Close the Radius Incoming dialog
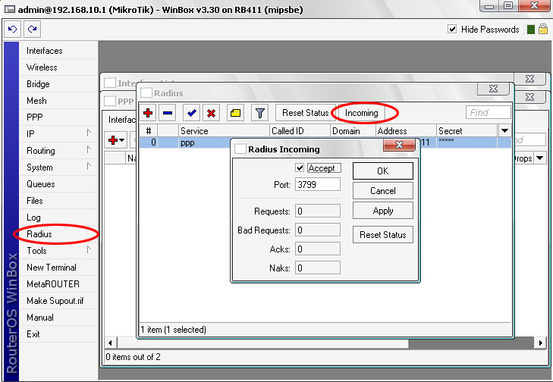This screenshot has height=382, width=553. click(399, 145)
